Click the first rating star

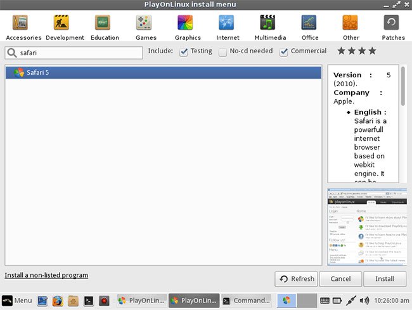341,51
